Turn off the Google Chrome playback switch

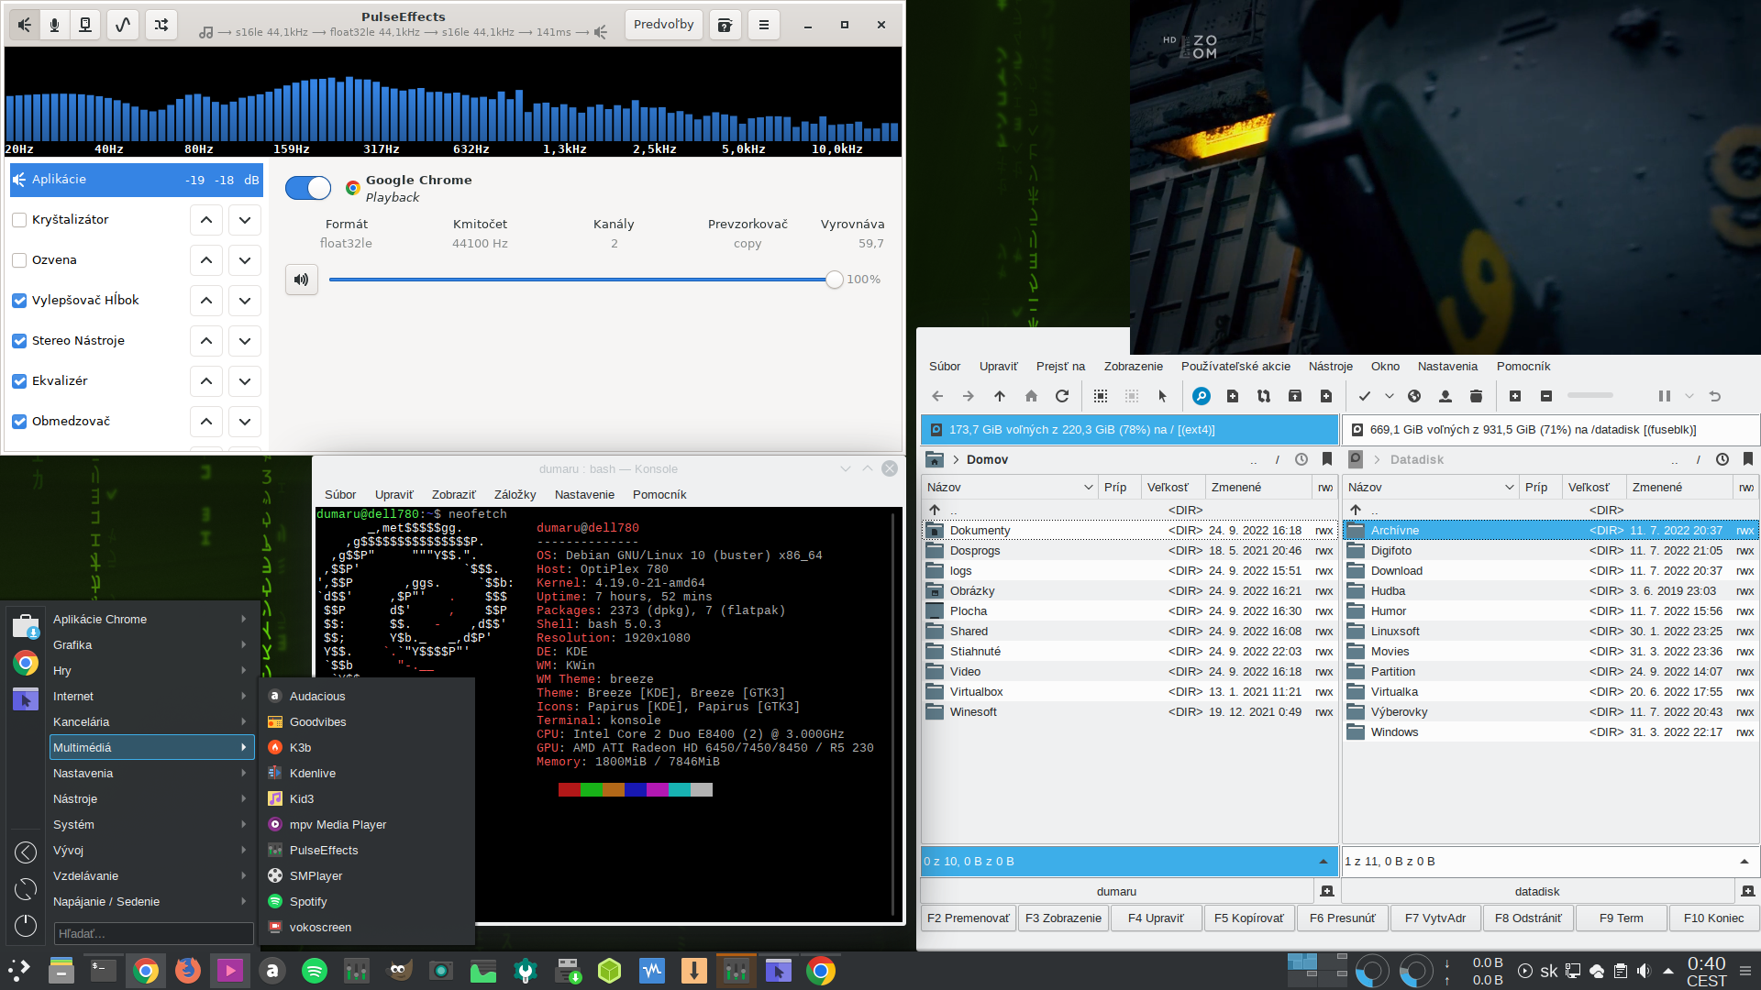(308, 188)
